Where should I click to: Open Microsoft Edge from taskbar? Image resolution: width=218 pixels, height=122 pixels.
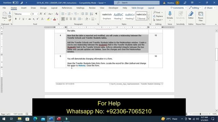click(35, 119)
